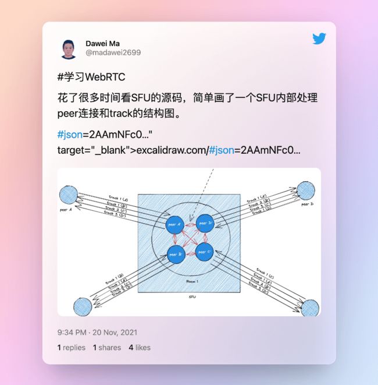Viewport: 378px width, 385px height.
Task: Click the outer peer A circle
Action: [69, 195]
